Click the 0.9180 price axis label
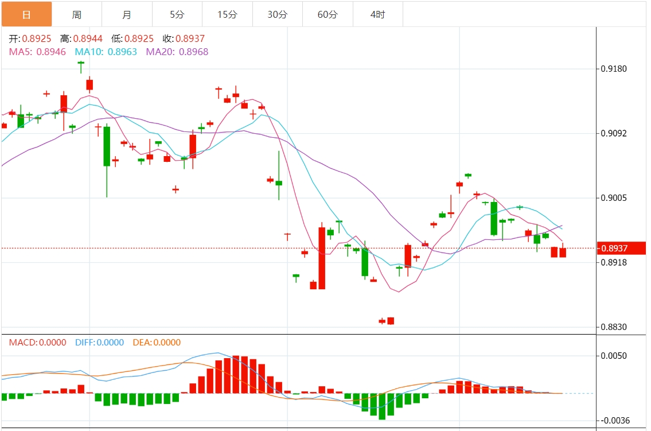Screen dimensions: 651x431 pyautogui.click(x=614, y=69)
